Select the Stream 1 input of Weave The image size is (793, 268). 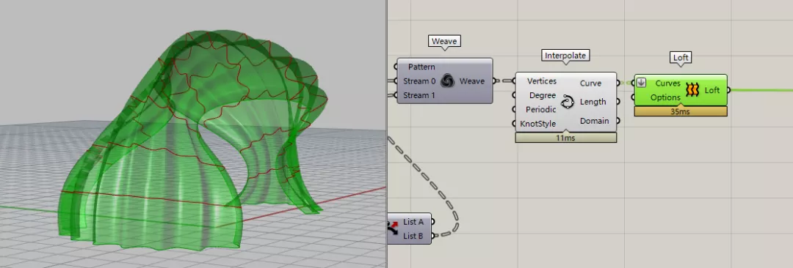point(419,95)
